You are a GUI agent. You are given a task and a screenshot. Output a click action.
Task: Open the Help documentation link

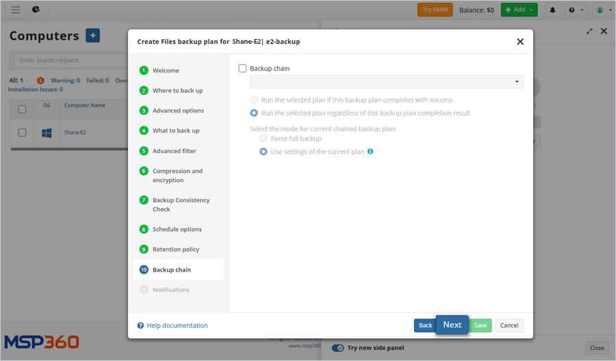tap(177, 326)
